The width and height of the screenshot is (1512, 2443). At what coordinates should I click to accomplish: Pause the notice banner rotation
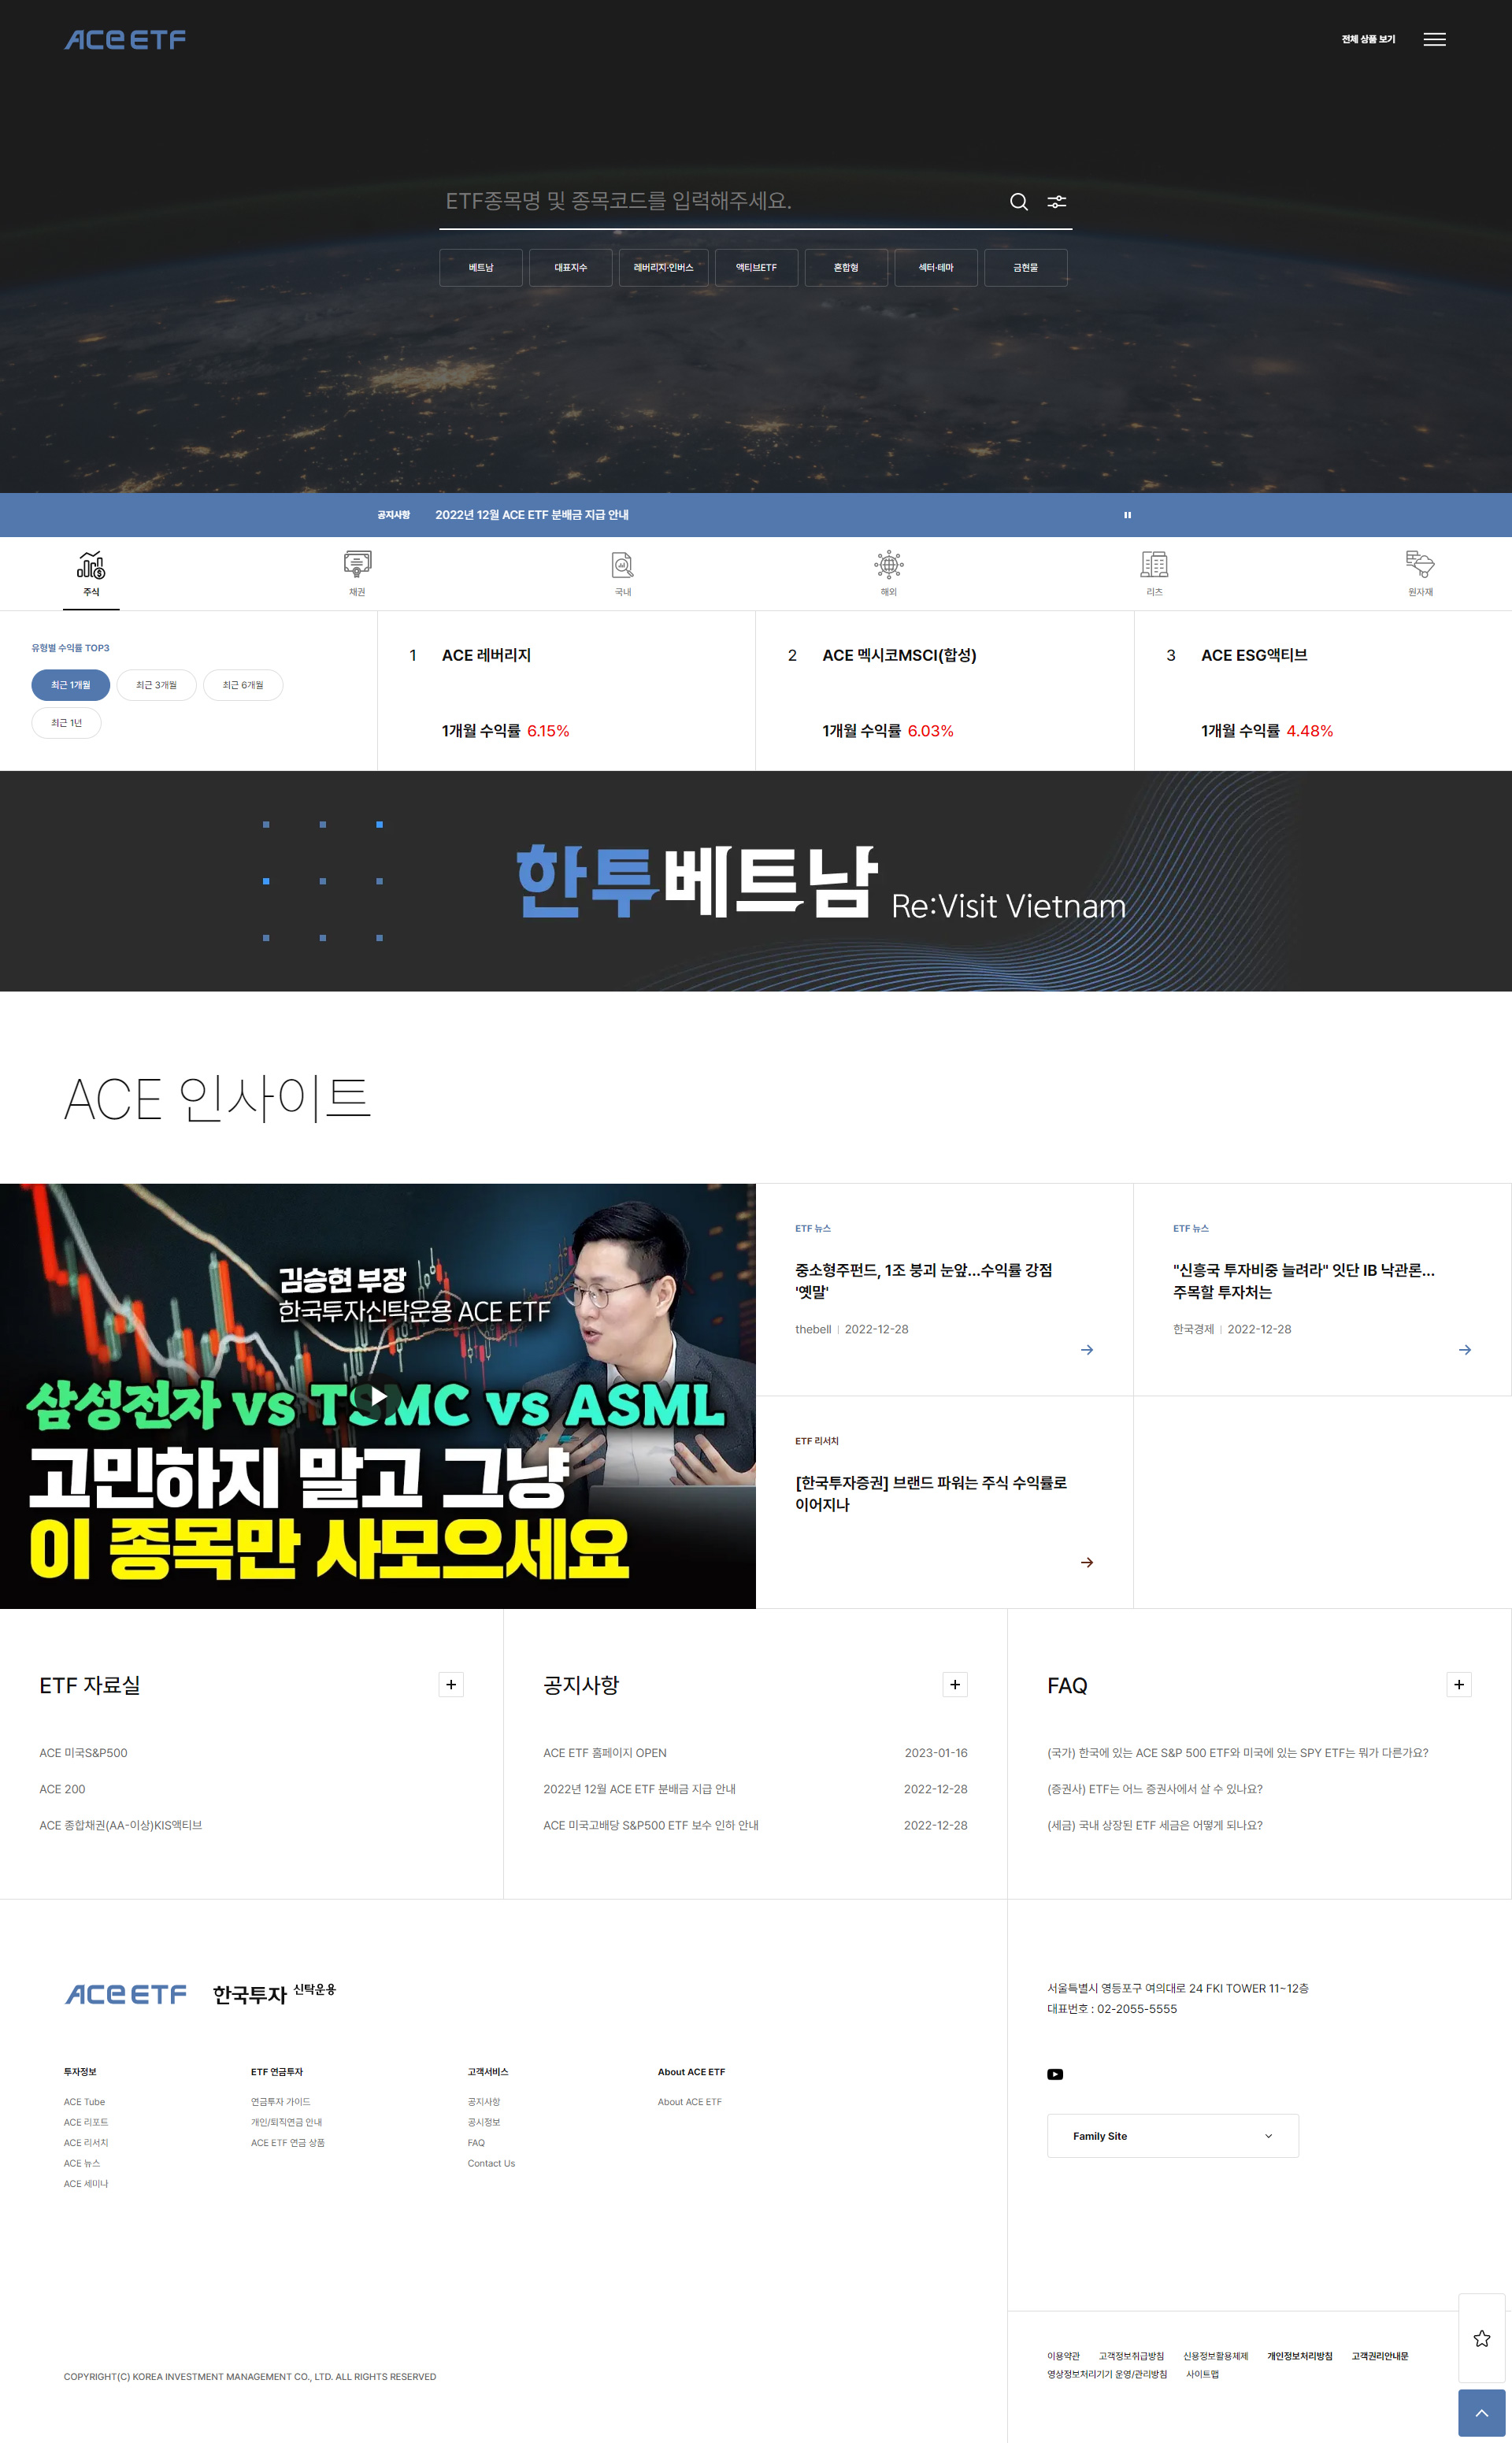(1128, 514)
